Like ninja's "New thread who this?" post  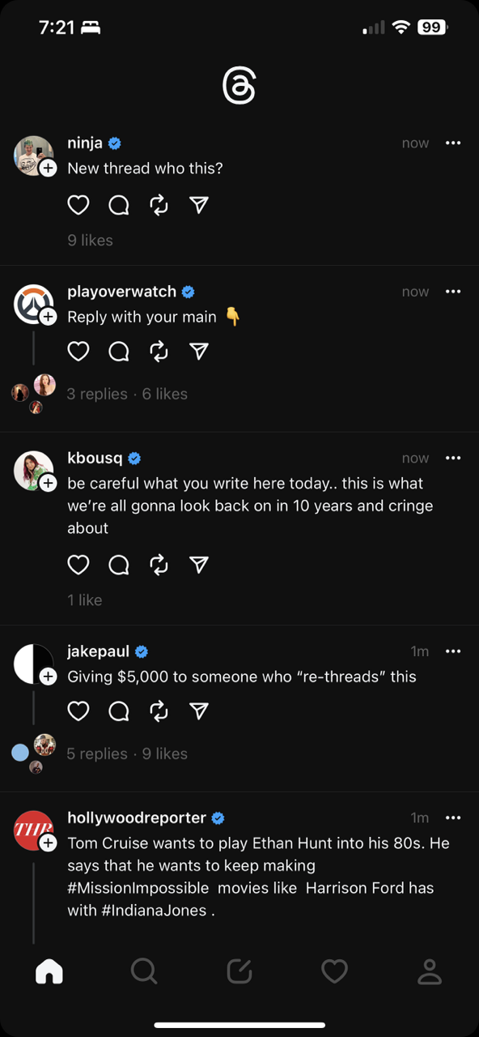click(x=78, y=205)
